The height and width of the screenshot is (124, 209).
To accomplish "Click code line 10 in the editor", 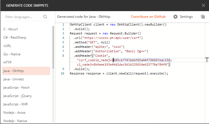I will 119,74.
